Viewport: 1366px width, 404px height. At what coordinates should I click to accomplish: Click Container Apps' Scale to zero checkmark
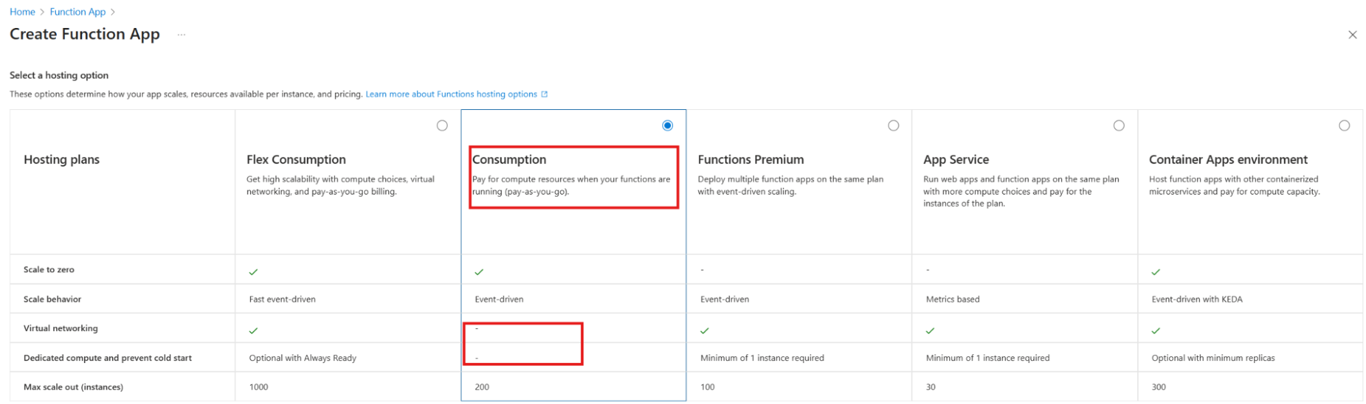coord(1156,272)
